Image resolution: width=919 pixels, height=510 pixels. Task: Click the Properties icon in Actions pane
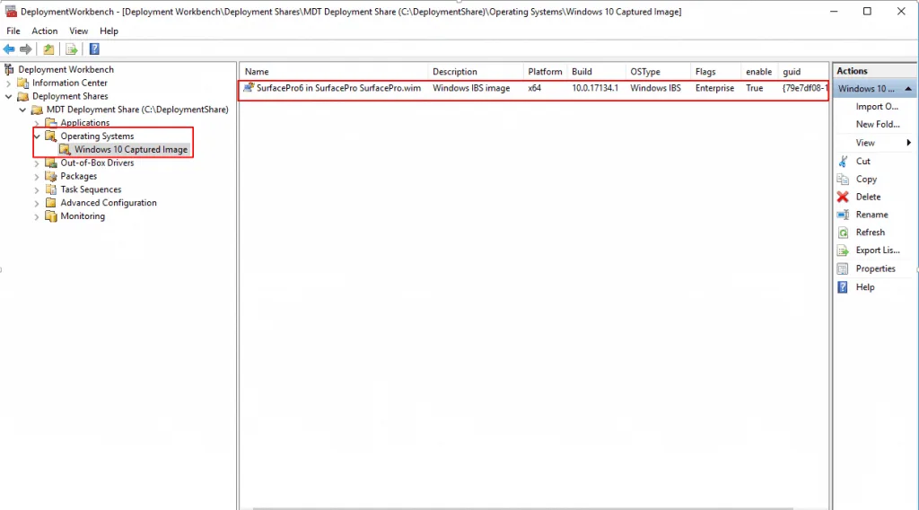[x=843, y=268]
